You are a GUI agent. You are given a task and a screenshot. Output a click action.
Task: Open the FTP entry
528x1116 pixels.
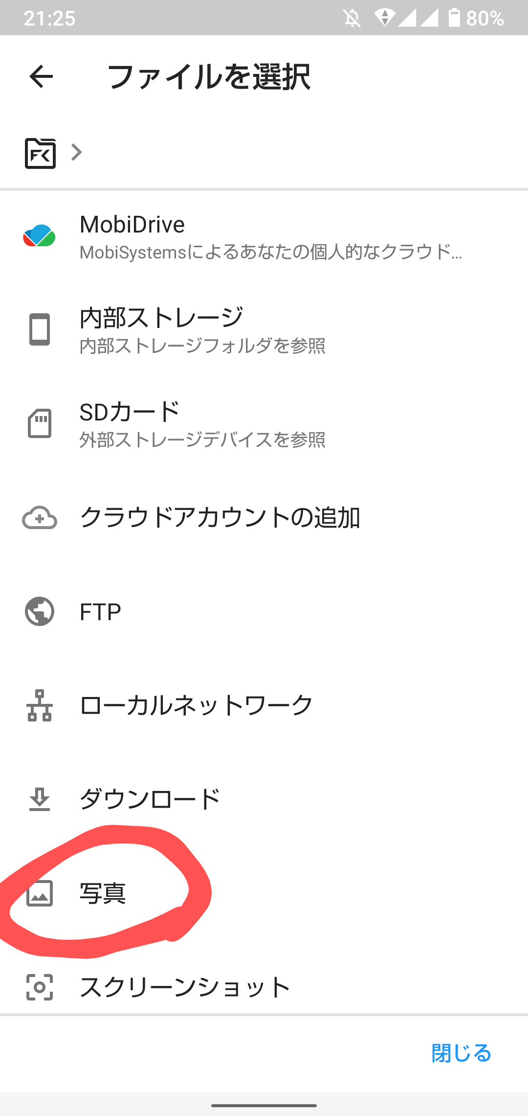coord(101,612)
